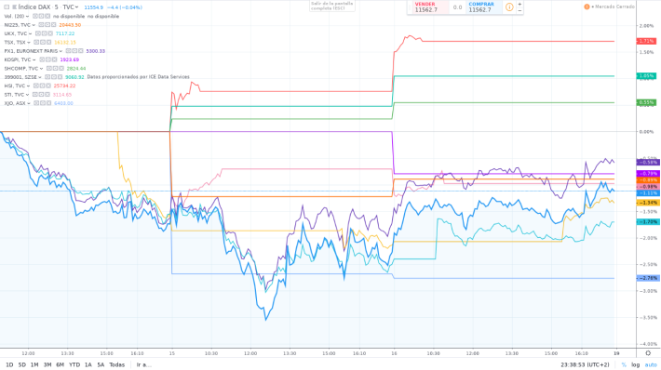Remove HSI, TVC series

48,86
